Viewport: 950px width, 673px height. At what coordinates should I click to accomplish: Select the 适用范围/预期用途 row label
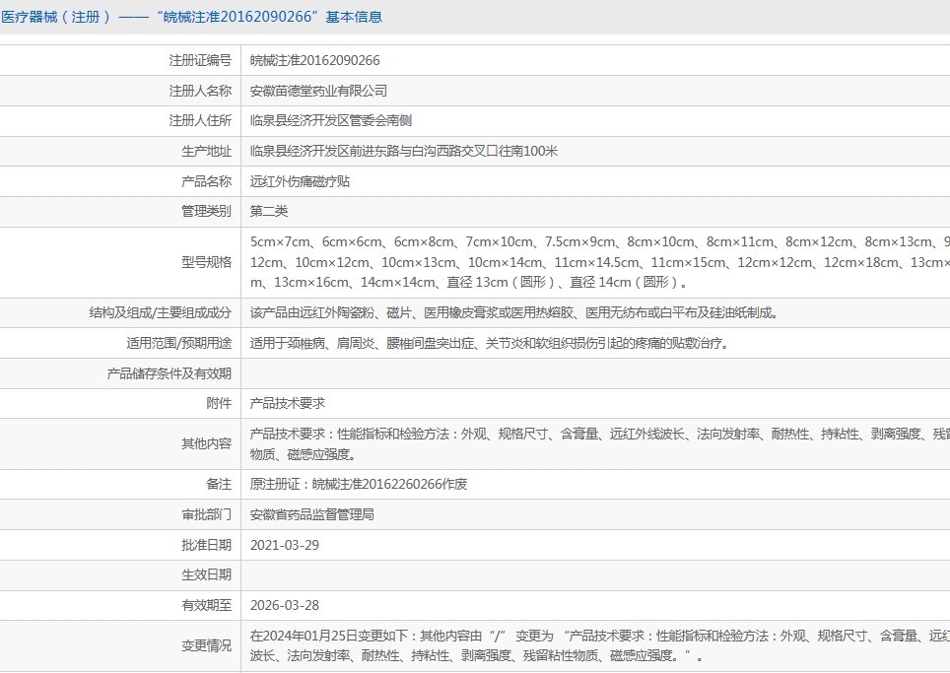178,343
